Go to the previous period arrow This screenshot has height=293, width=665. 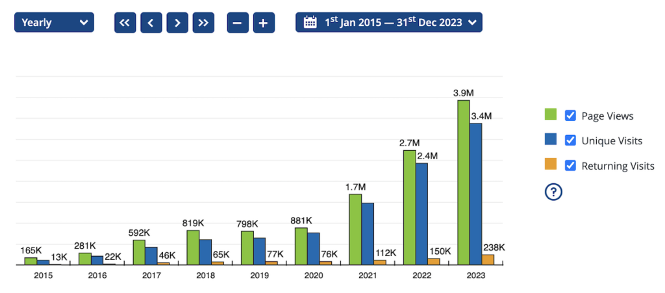(x=151, y=23)
